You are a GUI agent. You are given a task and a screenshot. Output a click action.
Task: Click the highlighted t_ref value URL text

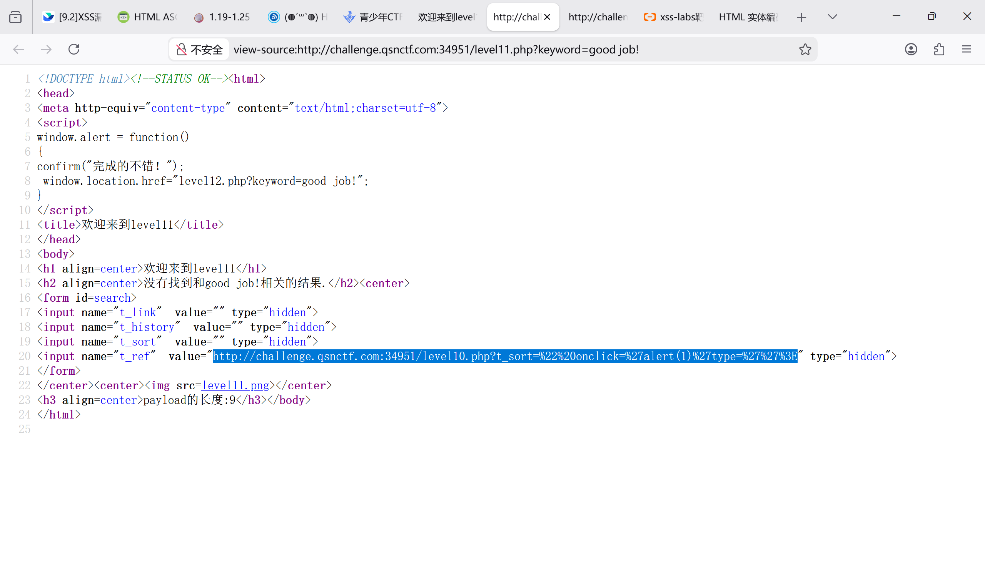pyautogui.click(x=504, y=356)
